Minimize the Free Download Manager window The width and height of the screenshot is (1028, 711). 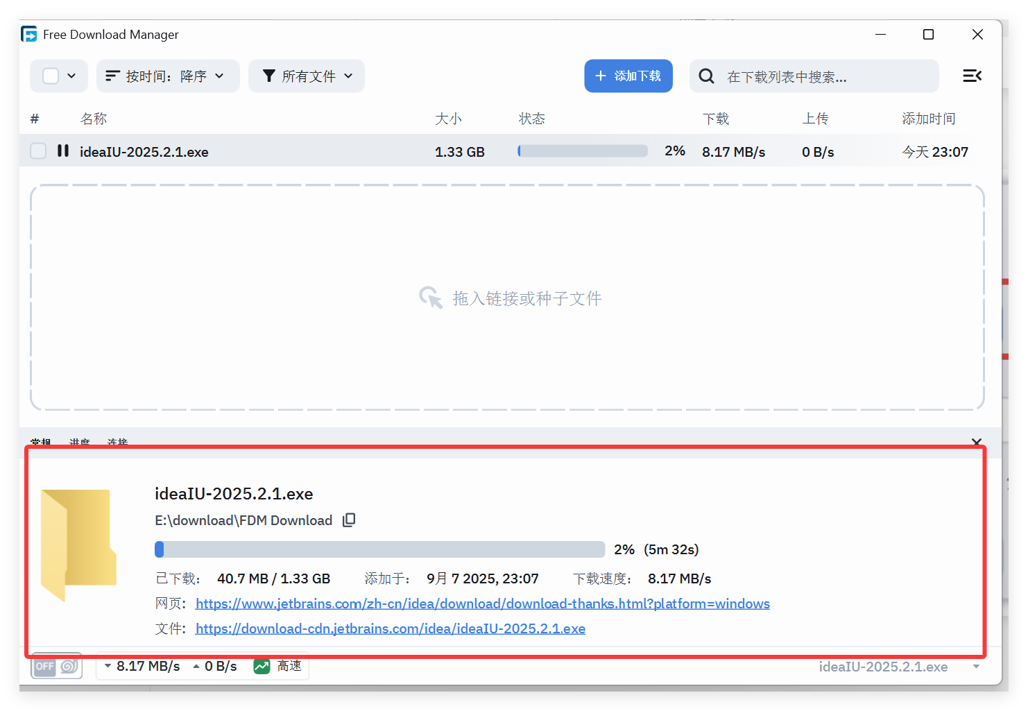tap(881, 34)
